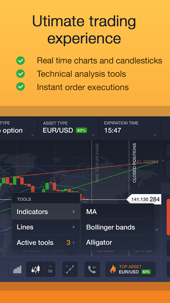Viewport: 170px width, 303px height.
Task: Choose Alligator indicator
Action: 118,242
